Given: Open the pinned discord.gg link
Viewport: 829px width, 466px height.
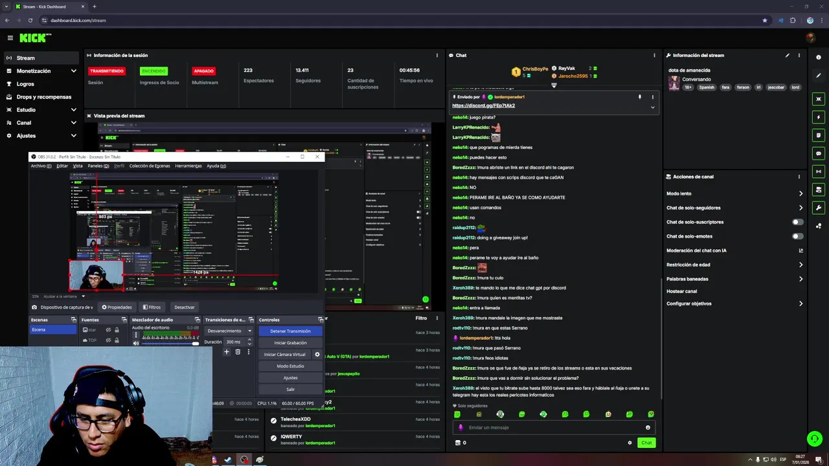Looking at the screenshot, I should click(483, 105).
